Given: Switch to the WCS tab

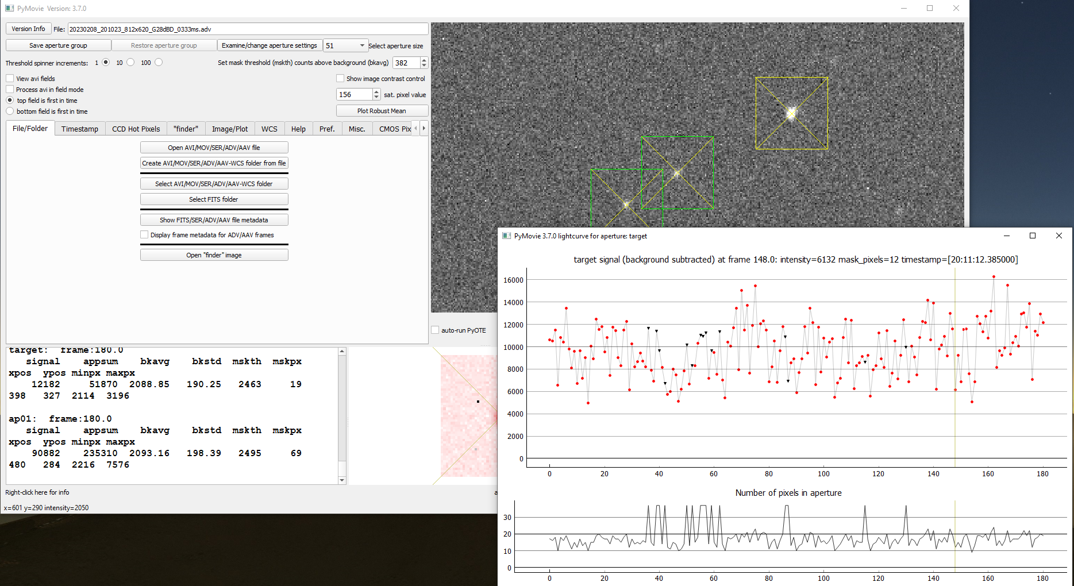Looking at the screenshot, I should point(270,129).
